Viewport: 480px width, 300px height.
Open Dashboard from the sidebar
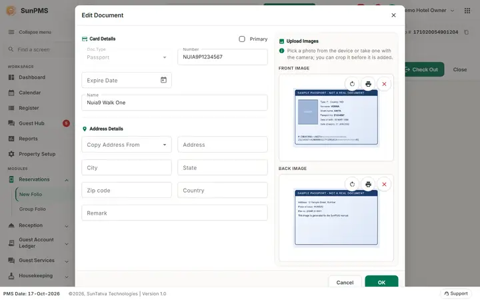coord(32,77)
